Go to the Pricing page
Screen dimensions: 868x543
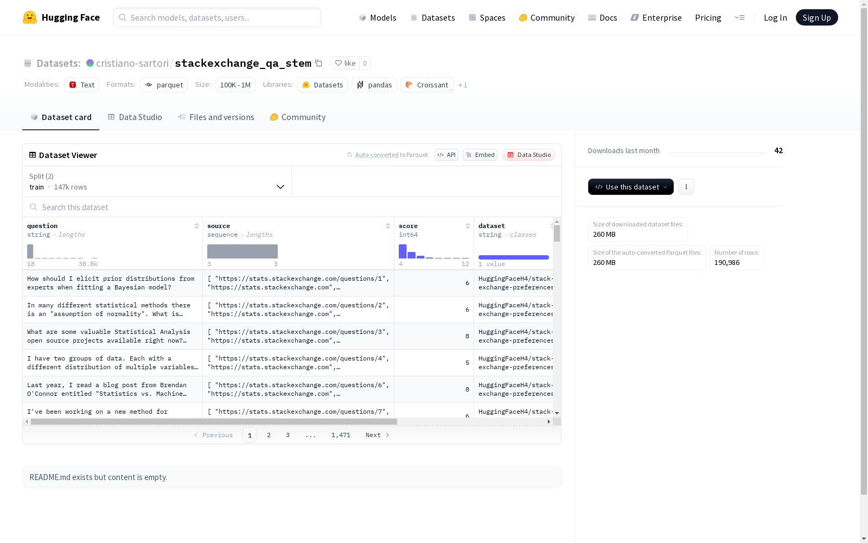[x=708, y=17]
